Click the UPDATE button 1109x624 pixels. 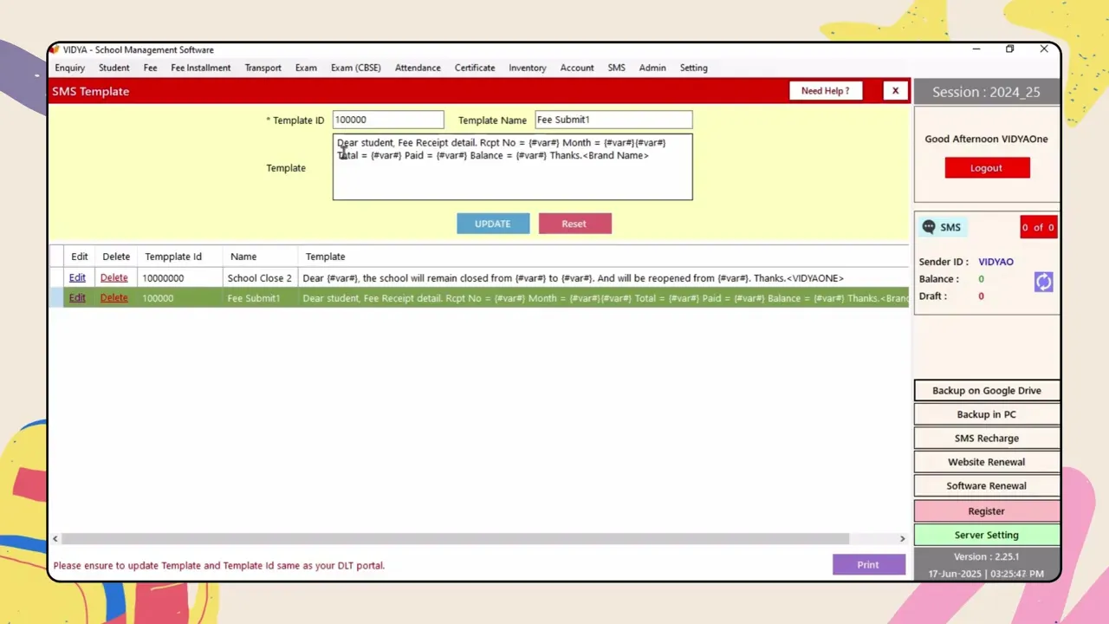pos(493,224)
